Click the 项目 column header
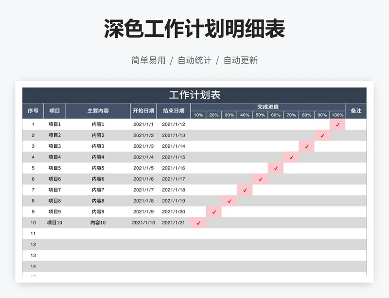 (54, 111)
